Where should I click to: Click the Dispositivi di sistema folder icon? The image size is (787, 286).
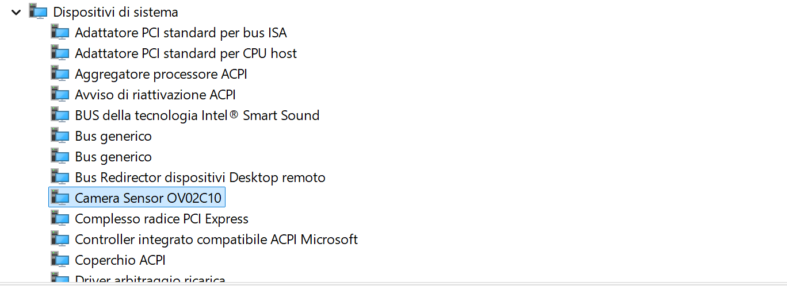click(38, 11)
